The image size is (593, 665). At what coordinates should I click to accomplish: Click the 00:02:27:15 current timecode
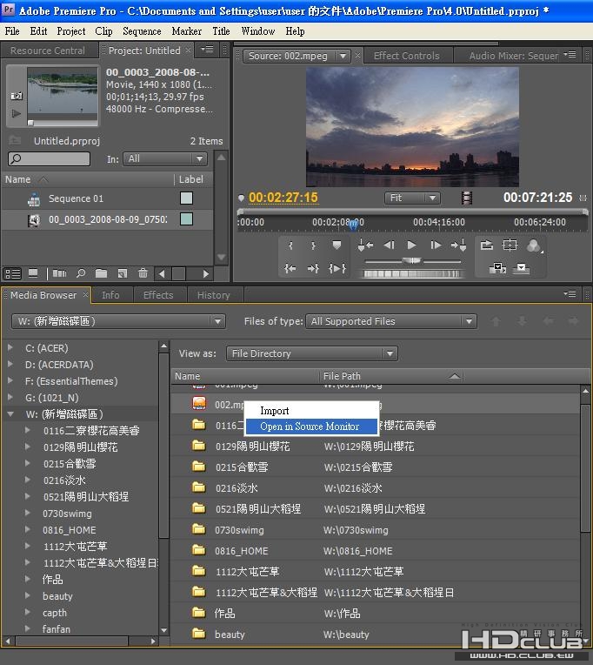point(283,198)
